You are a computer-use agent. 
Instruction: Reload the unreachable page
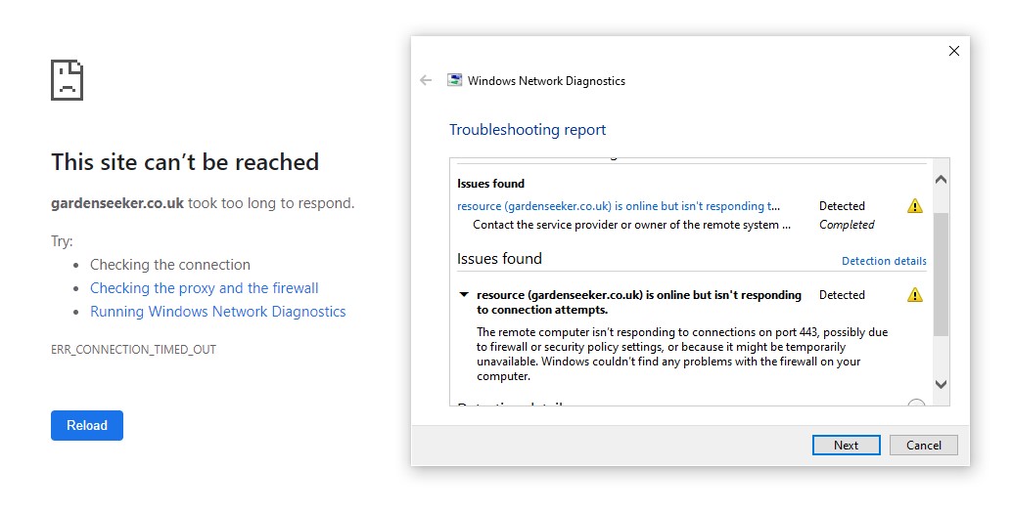87,426
